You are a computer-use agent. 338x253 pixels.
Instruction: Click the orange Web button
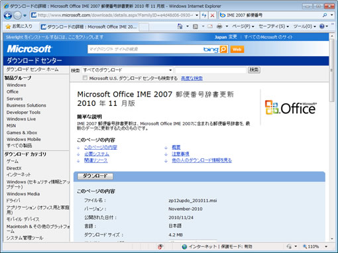(x=237, y=50)
